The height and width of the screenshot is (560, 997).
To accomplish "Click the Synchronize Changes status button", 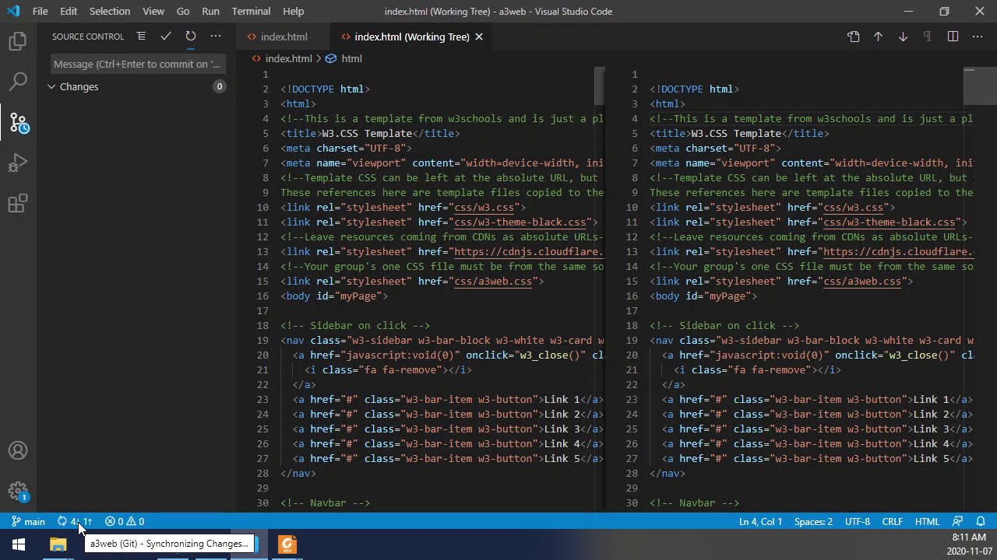I will click(x=75, y=522).
